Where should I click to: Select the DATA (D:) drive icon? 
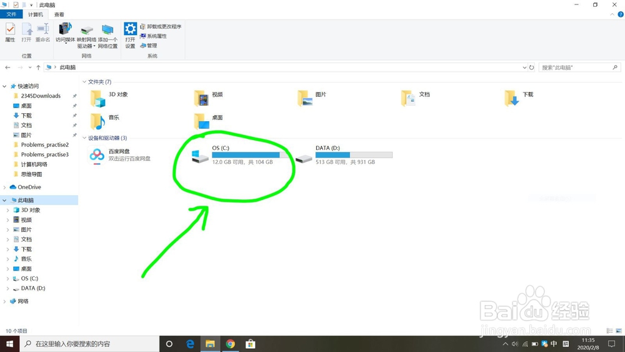[304, 159]
